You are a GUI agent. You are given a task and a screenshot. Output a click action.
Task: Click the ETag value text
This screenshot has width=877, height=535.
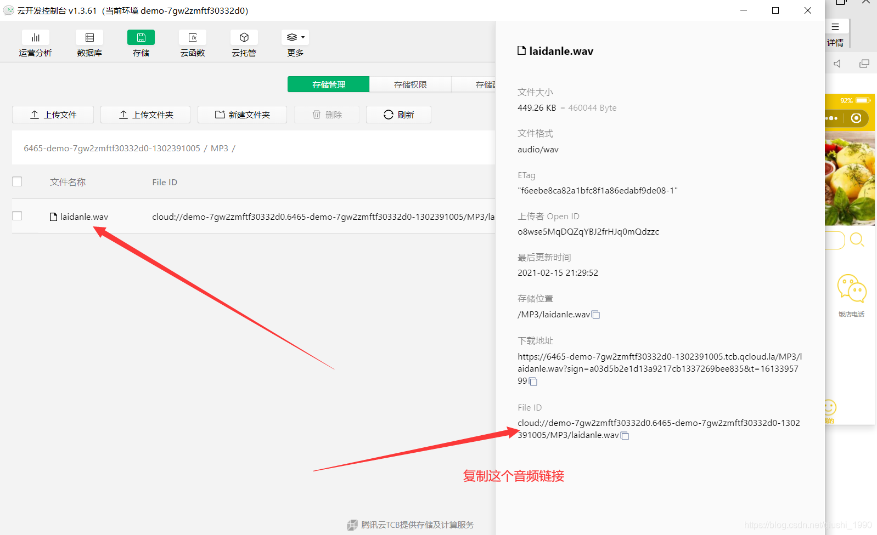pos(598,190)
